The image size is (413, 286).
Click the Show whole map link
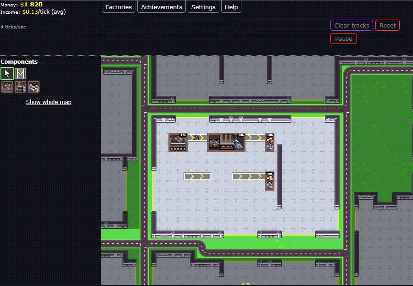49,102
